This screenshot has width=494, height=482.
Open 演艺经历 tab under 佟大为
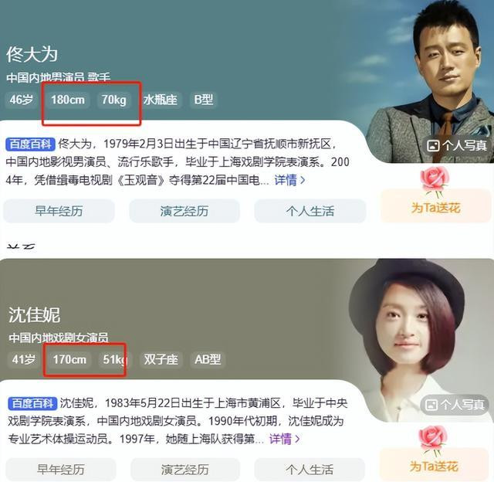tap(184, 211)
